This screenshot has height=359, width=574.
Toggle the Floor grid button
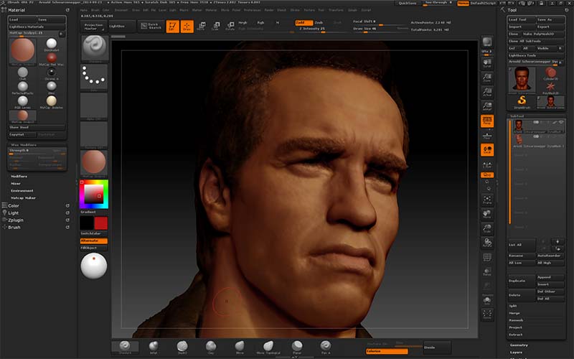(x=487, y=136)
